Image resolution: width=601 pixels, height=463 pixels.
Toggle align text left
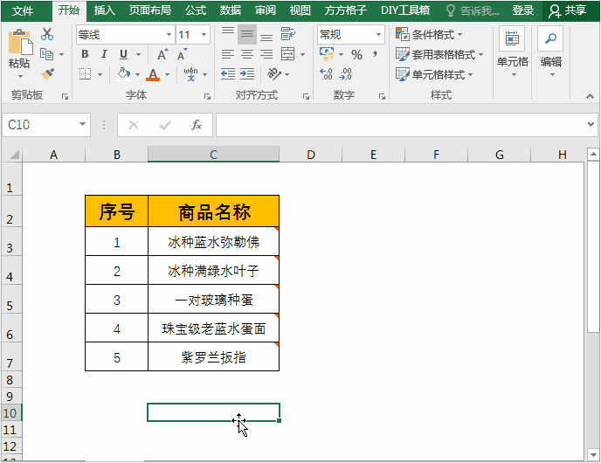pos(228,54)
